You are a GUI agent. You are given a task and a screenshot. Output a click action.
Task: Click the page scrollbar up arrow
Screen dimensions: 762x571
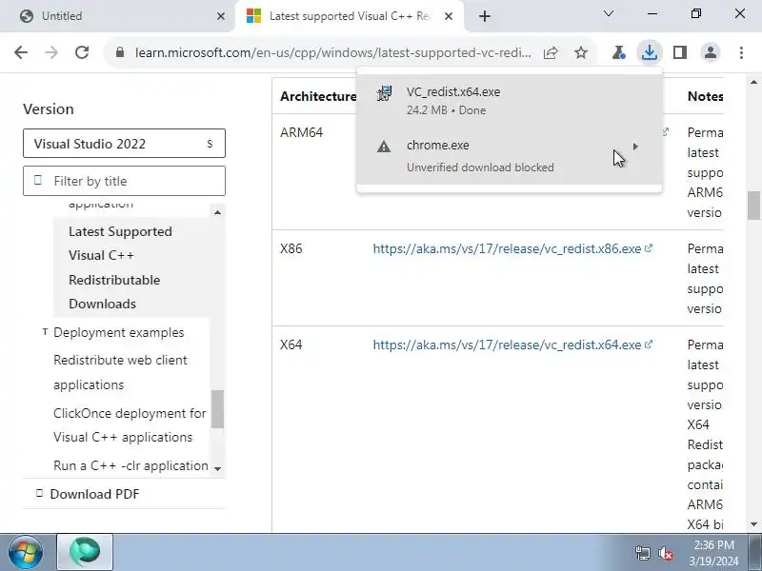pyautogui.click(x=753, y=82)
